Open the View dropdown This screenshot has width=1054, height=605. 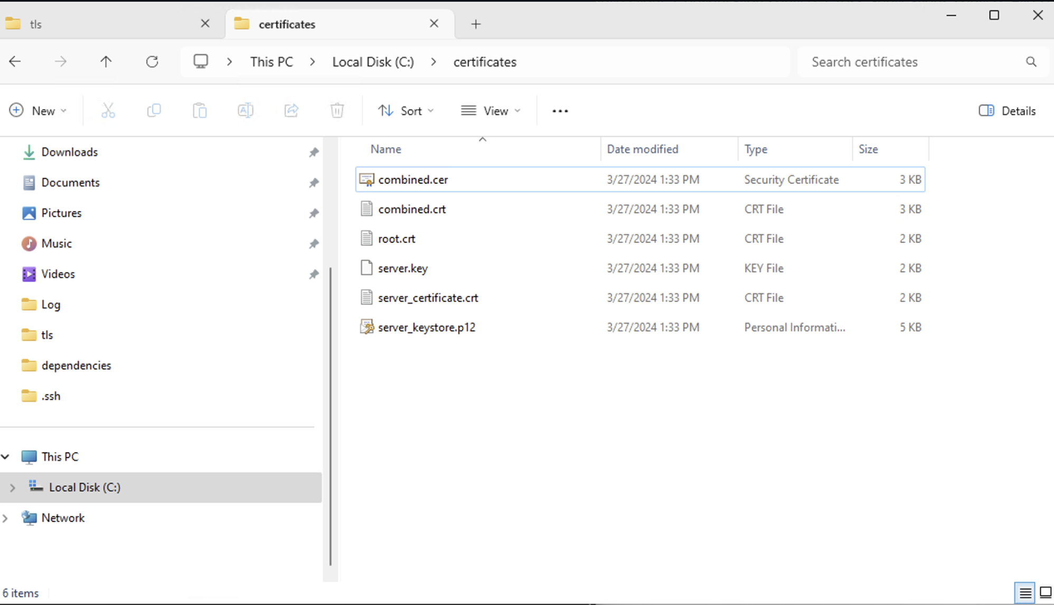[491, 111]
